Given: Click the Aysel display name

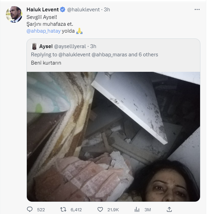Looking at the screenshot, I should 46,46.
